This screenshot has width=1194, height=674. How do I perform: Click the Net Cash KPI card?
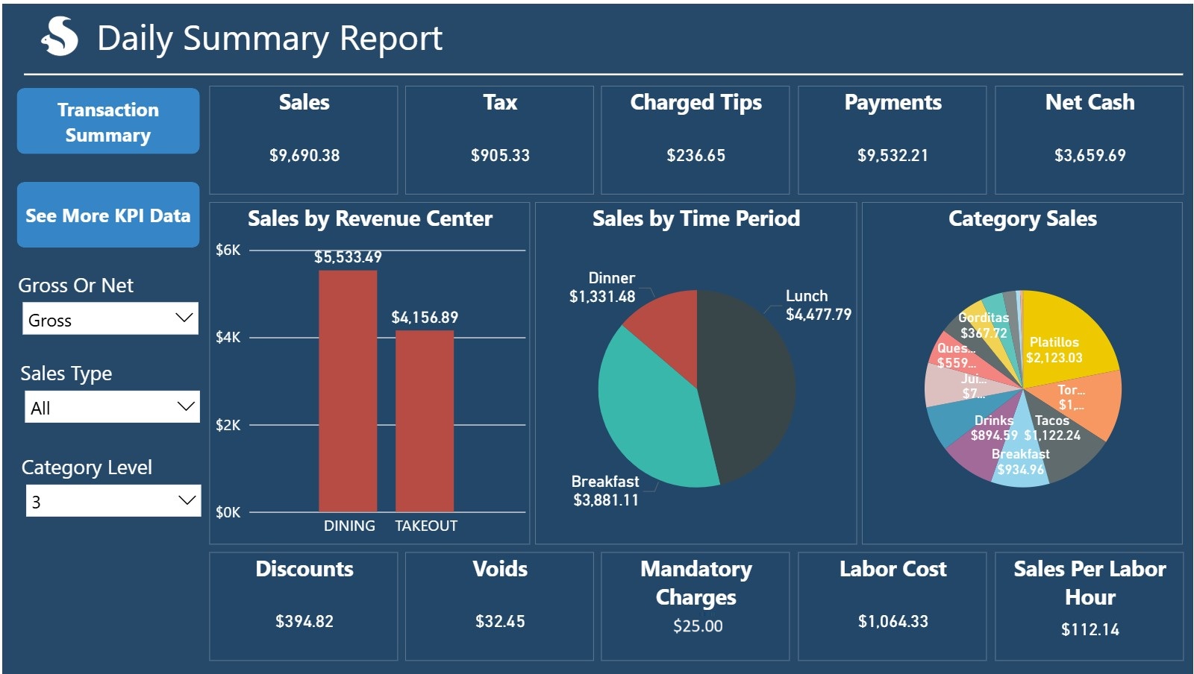click(x=1089, y=140)
